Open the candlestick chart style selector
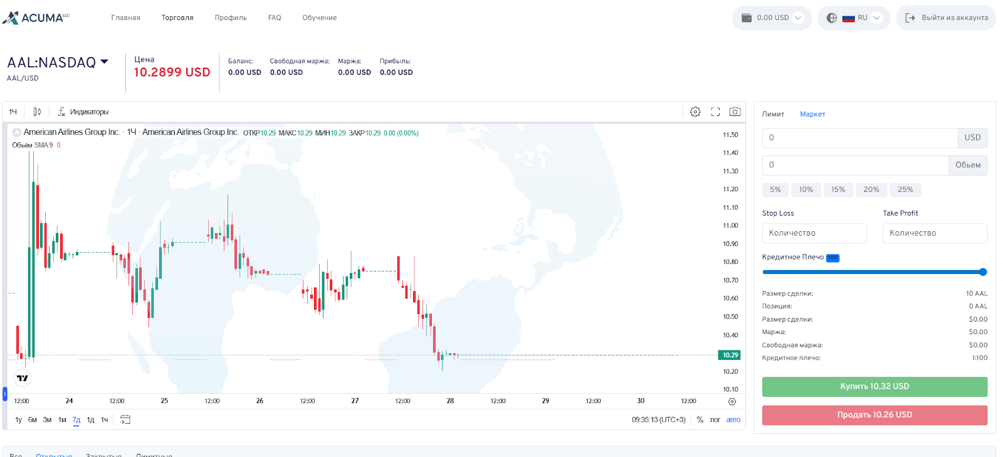Viewport: 1003px width, 457px height. pos(37,112)
